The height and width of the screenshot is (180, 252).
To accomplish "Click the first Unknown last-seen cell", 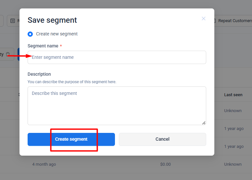I will [x=233, y=111].
